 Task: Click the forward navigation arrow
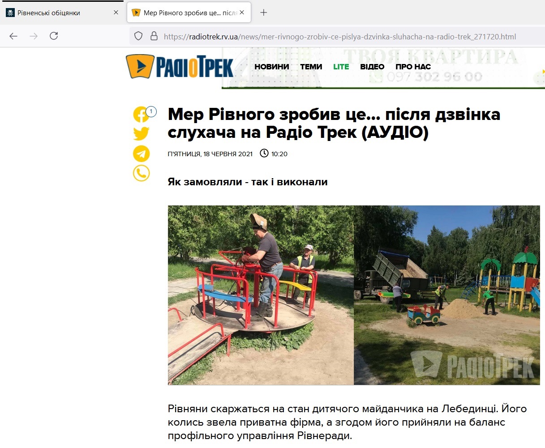point(34,36)
